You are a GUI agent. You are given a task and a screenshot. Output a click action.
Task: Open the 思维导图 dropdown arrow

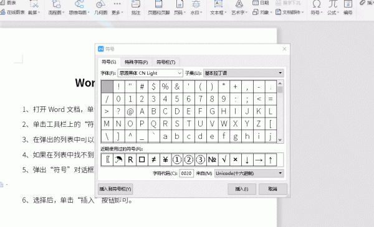89,12
